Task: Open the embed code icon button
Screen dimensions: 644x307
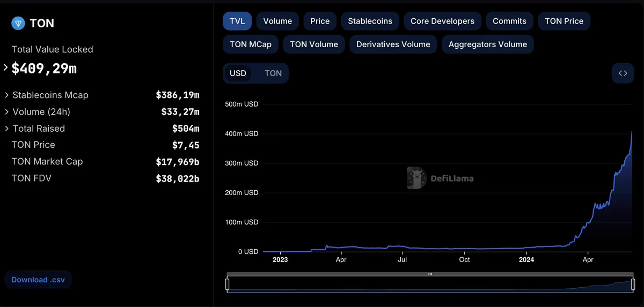Action: pyautogui.click(x=623, y=73)
